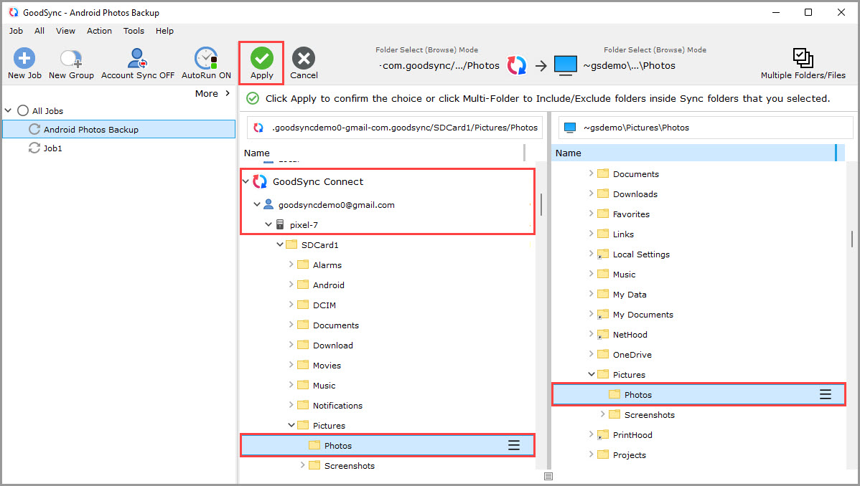This screenshot has width=860, height=486.
Task: Click the green Apply checkmark
Action: (261, 58)
